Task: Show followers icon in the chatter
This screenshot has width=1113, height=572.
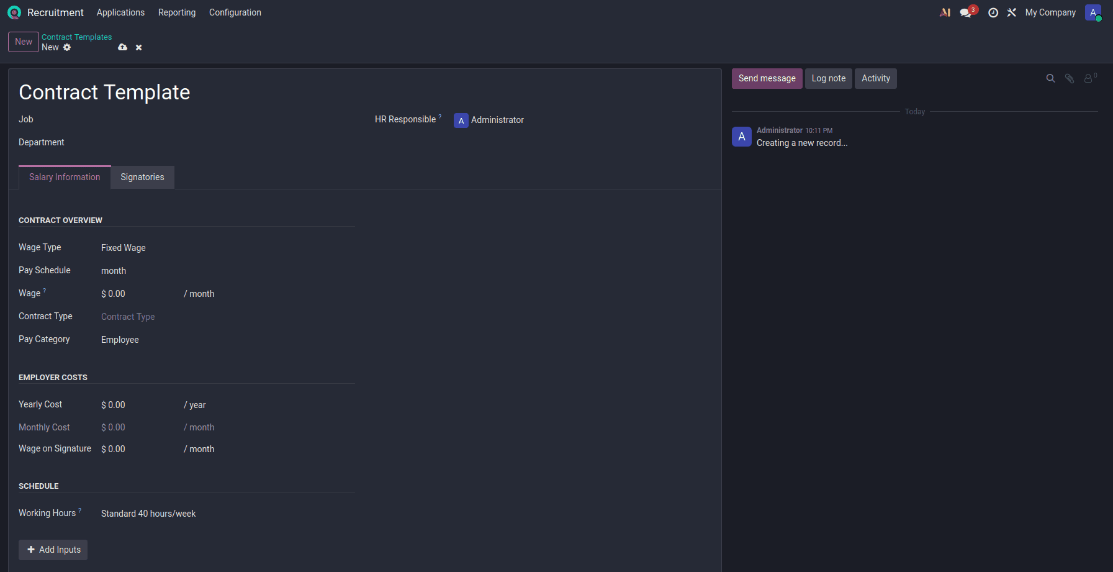Action: click(1089, 78)
